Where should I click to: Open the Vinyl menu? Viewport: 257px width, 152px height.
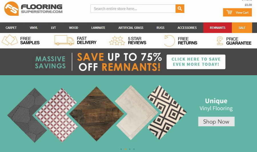(x=34, y=27)
